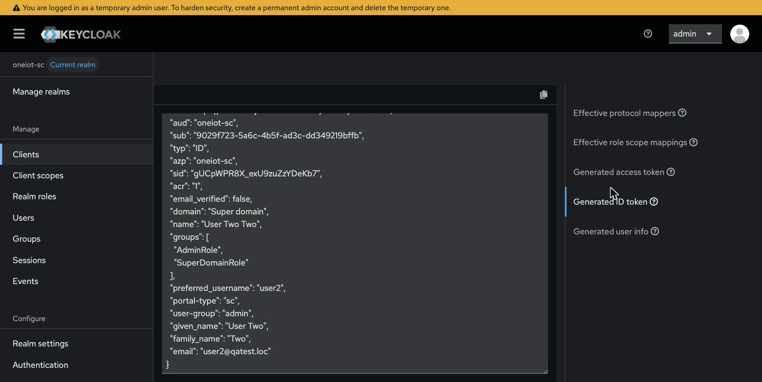Viewport: 762px width, 382px height.
Task: Open Realm settings page
Action: pos(76,344)
